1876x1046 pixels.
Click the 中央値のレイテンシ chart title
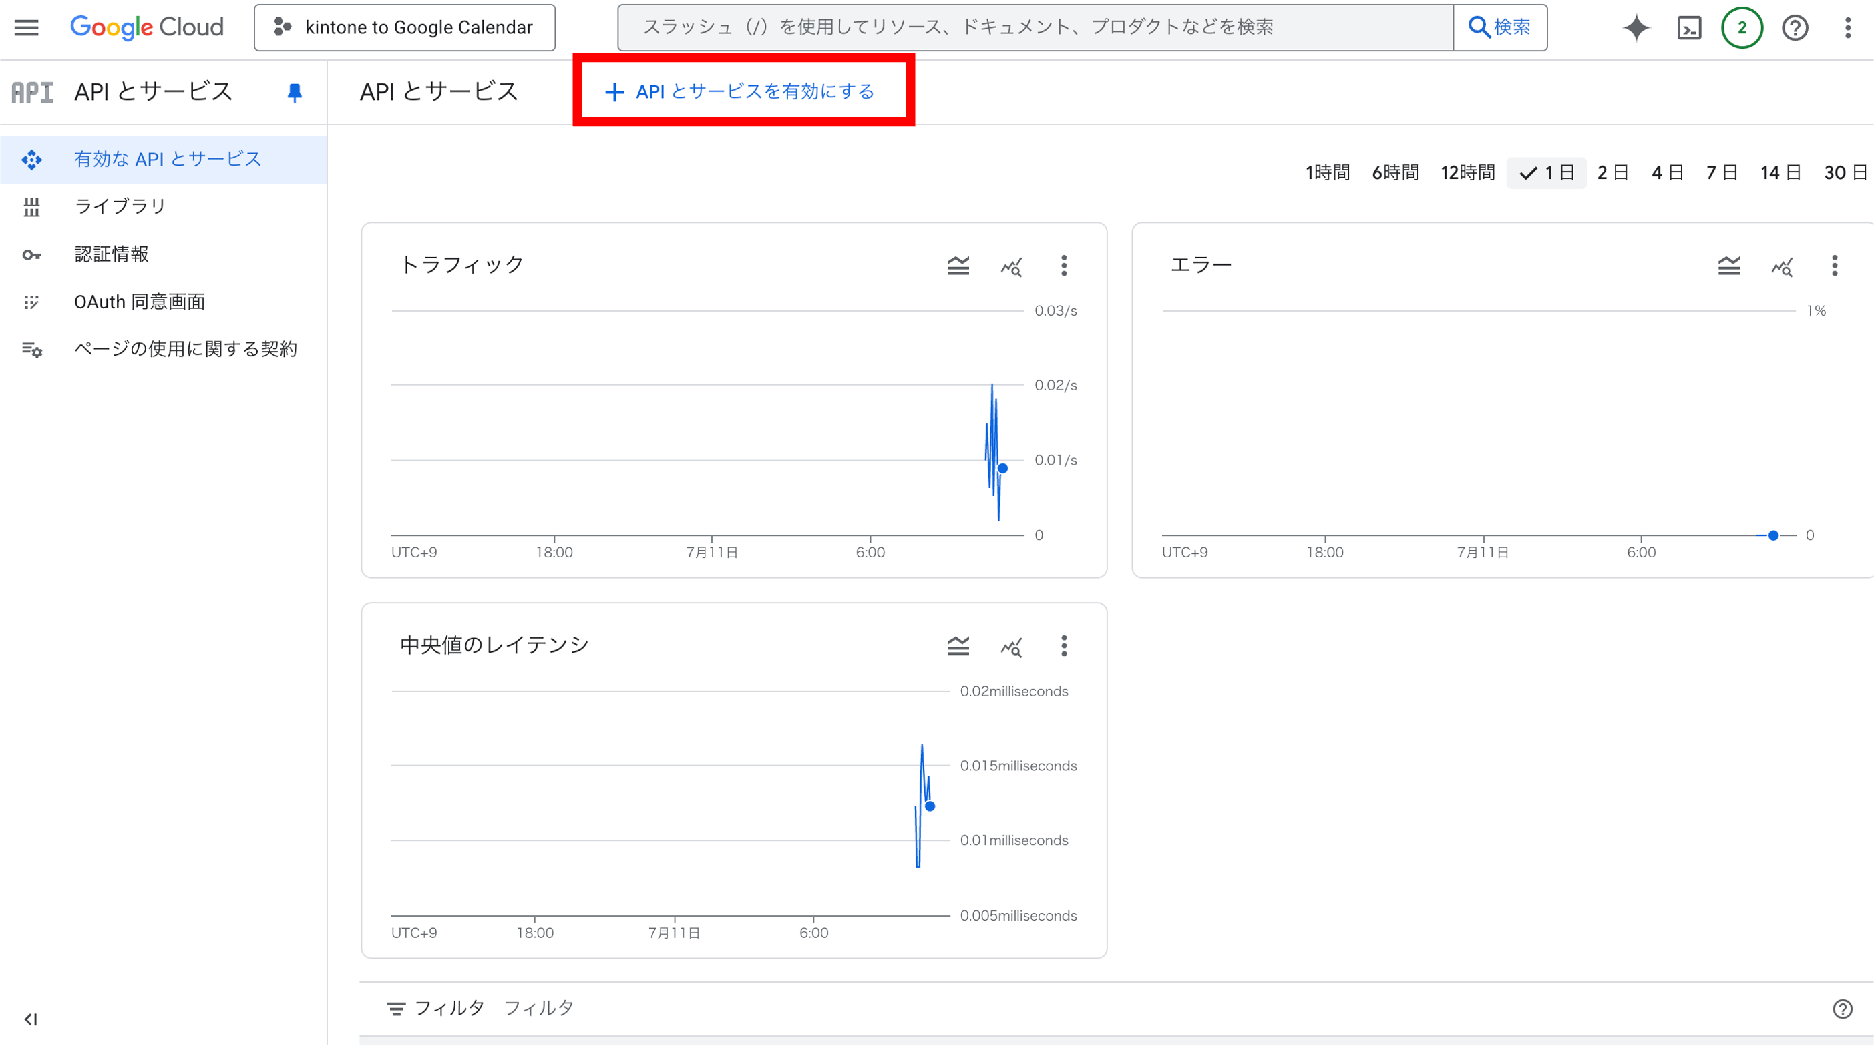click(x=494, y=645)
